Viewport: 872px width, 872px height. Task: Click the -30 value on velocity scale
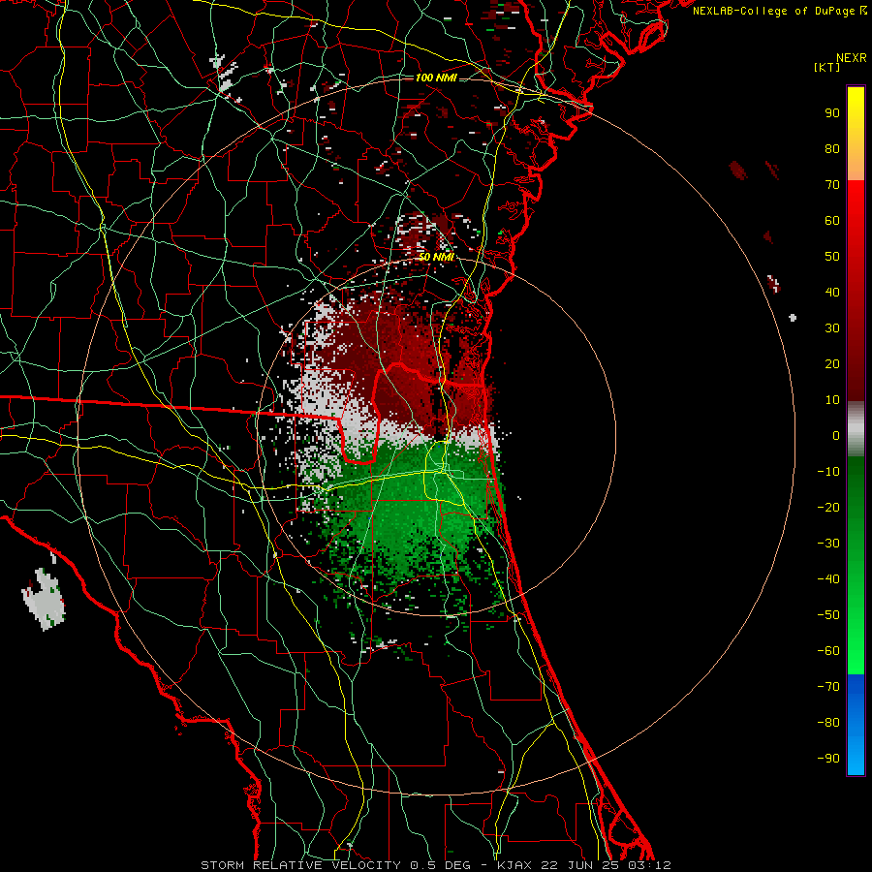click(828, 544)
